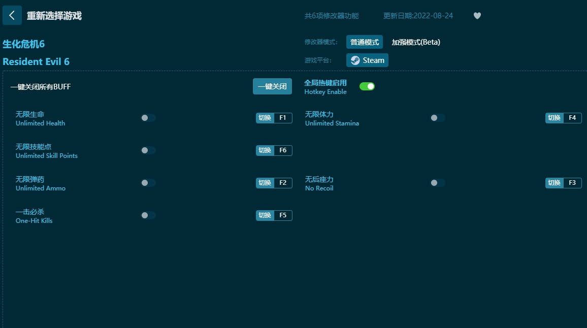Click the F1 hotkey switch for Unlimited Health

coord(274,117)
